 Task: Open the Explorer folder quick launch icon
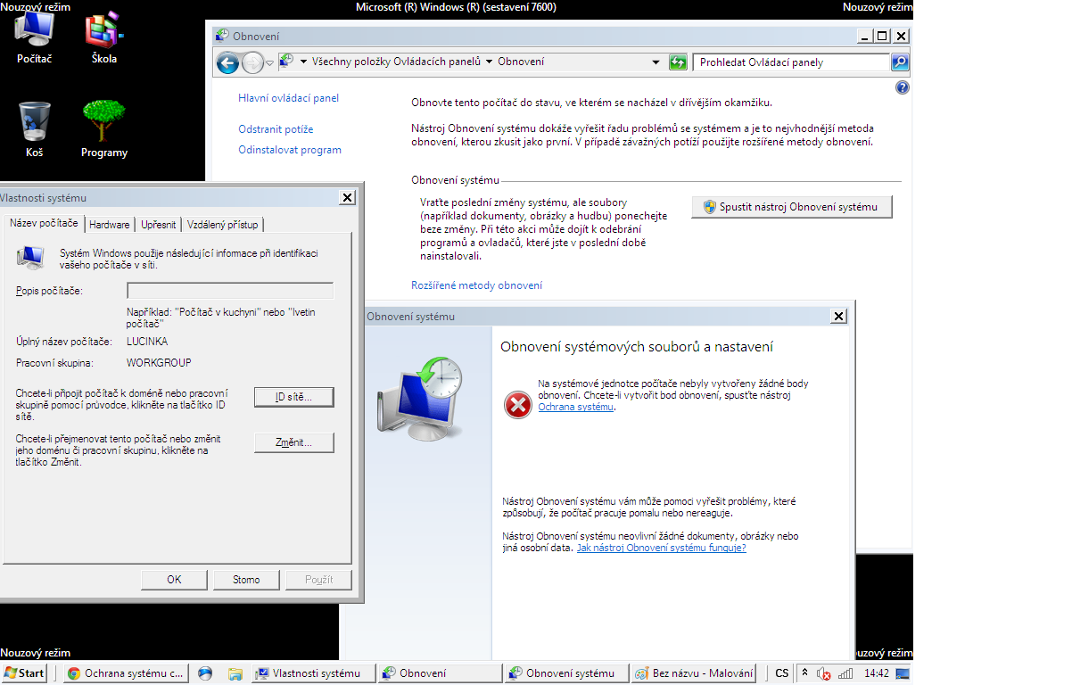235,673
